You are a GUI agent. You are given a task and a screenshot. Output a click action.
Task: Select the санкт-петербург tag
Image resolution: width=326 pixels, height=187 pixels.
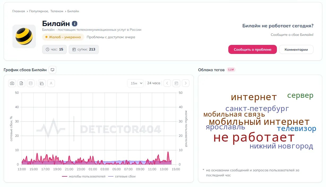[x=257, y=109]
